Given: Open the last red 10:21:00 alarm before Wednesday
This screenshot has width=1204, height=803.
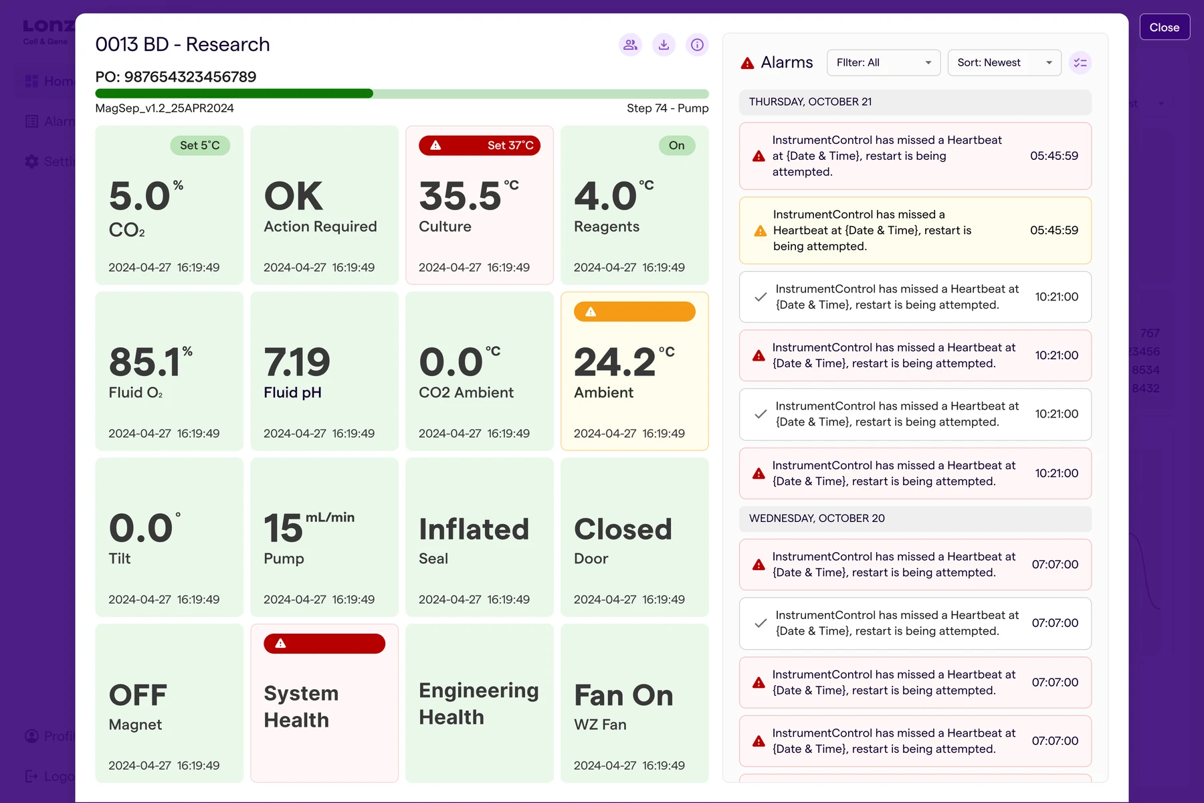Looking at the screenshot, I should click(915, 473).
